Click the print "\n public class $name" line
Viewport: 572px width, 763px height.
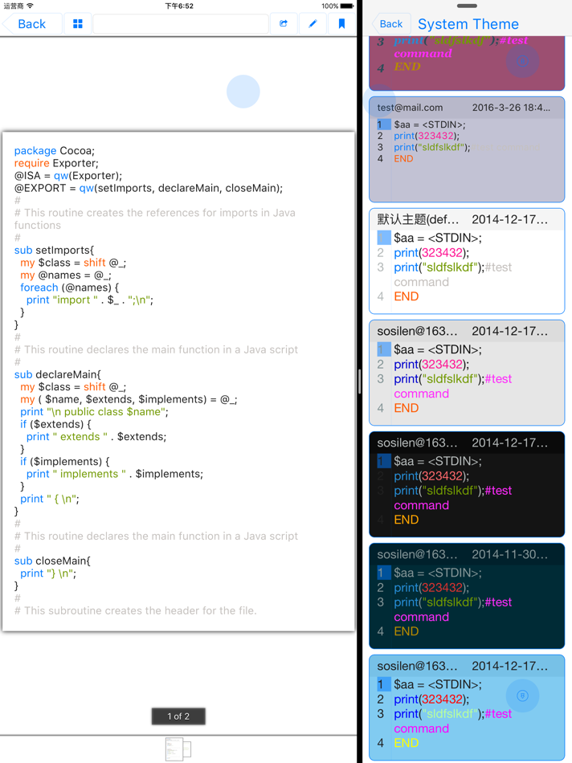click(x=95, y=412)
